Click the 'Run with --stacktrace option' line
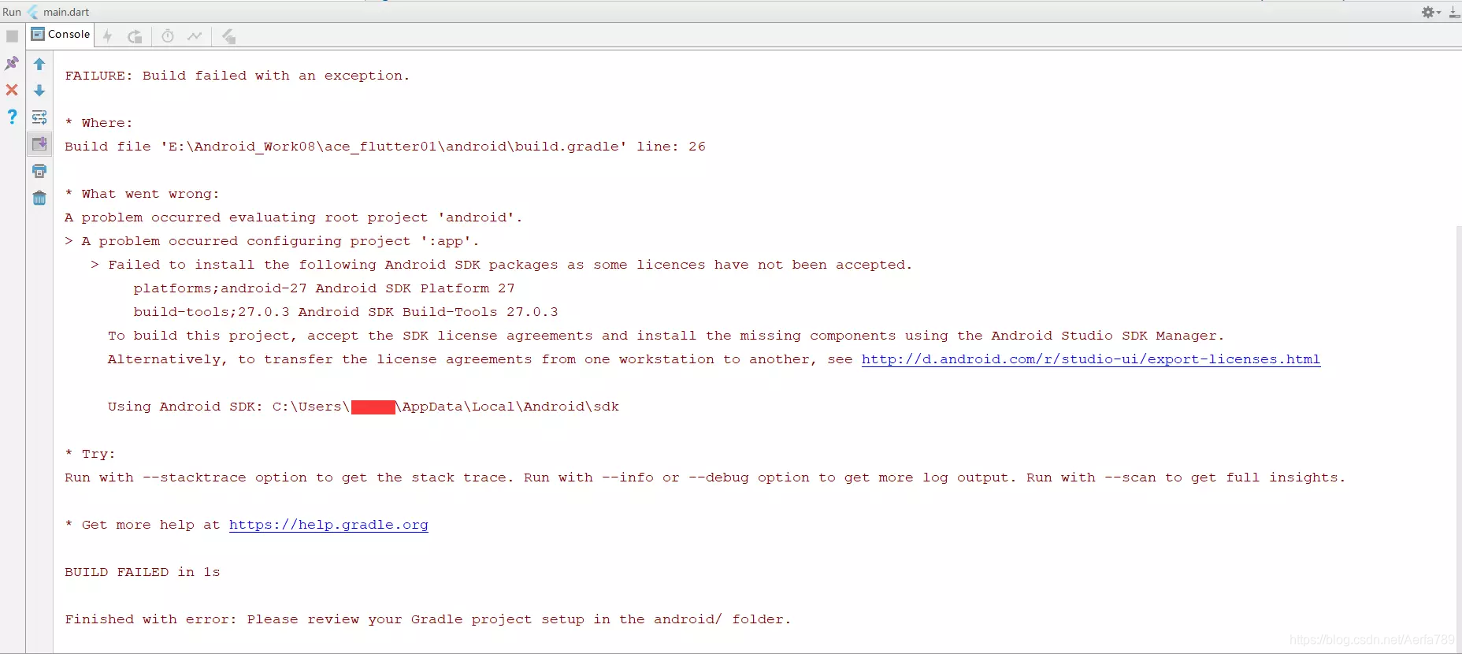1462x654 pixels. pyautogui.click(x=705, y=477)
